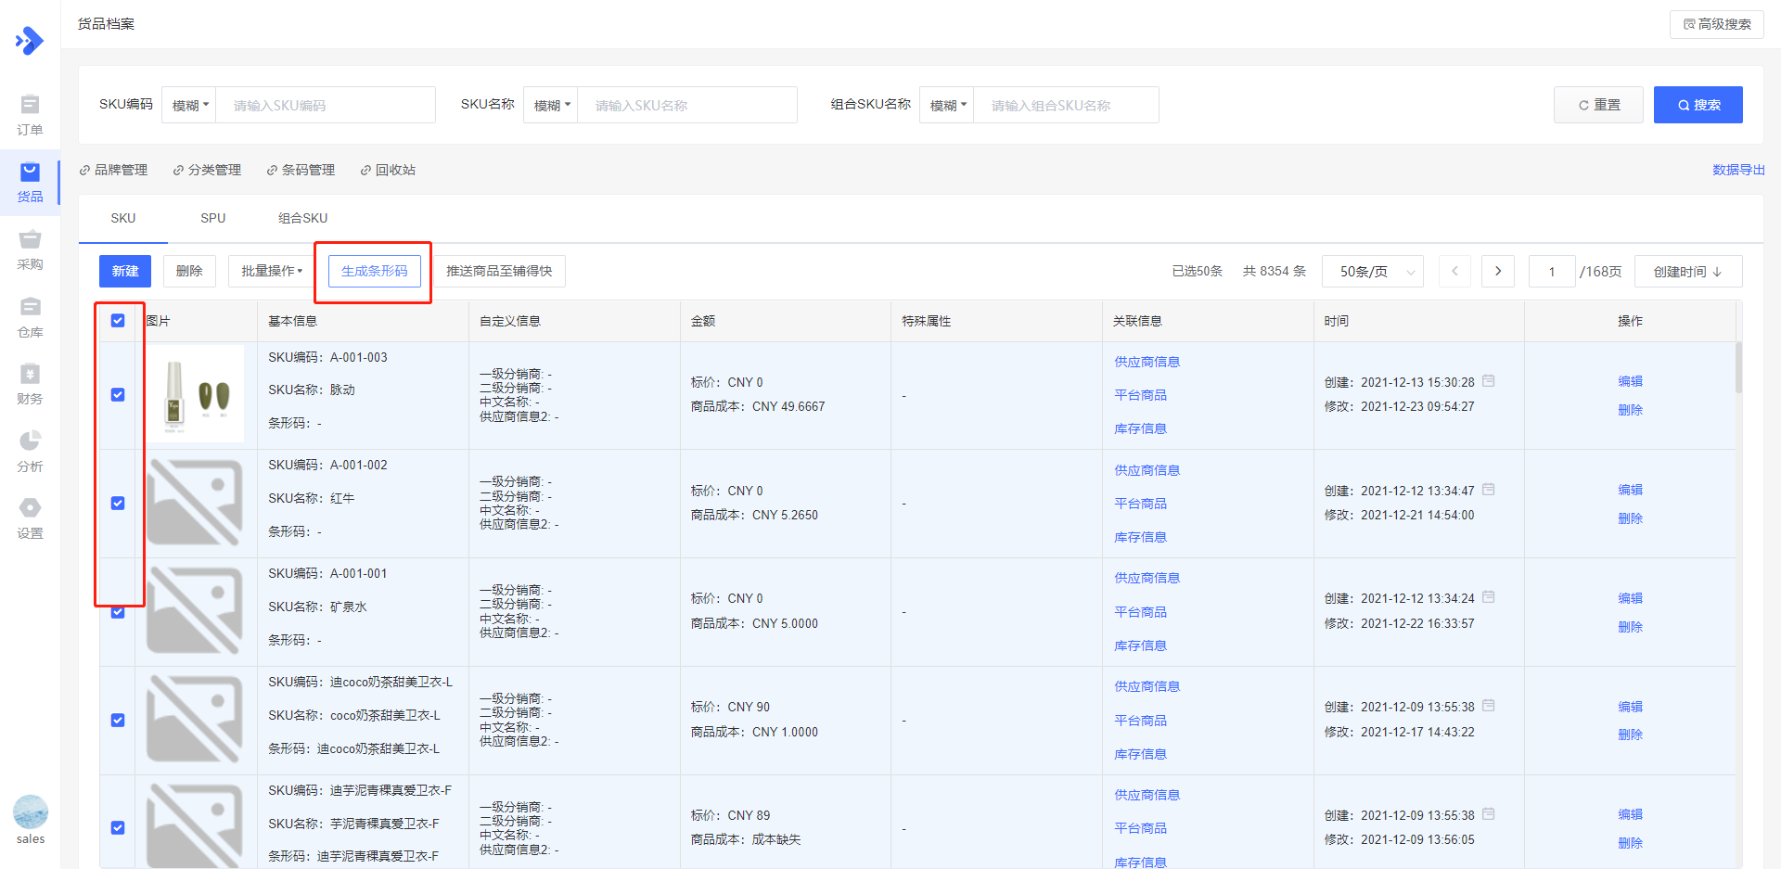Open 平台商品 for SKU A-001-002
1781x869 pixels.
tap(1140, 504)
